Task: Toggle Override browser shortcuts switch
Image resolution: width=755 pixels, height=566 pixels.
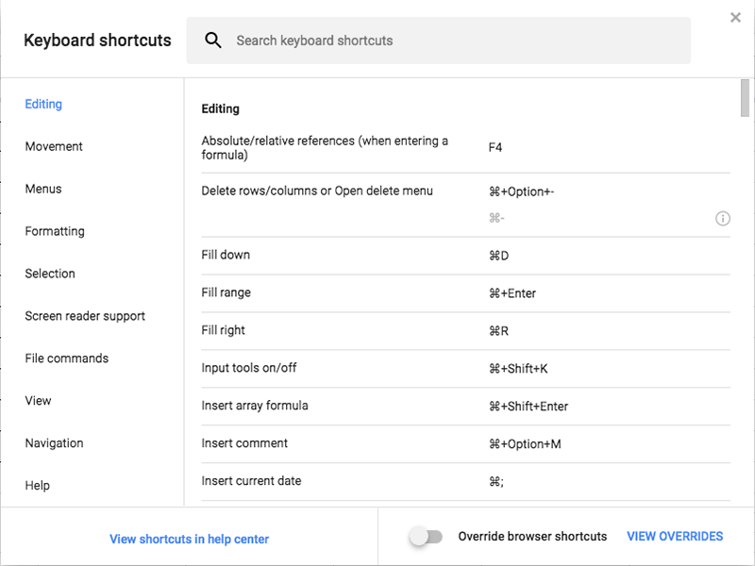Action: pos(427,536)
